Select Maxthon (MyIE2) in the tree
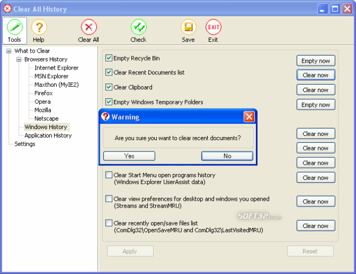The width and height of the screenshot is (356, 274). click(x=57, y=85)
